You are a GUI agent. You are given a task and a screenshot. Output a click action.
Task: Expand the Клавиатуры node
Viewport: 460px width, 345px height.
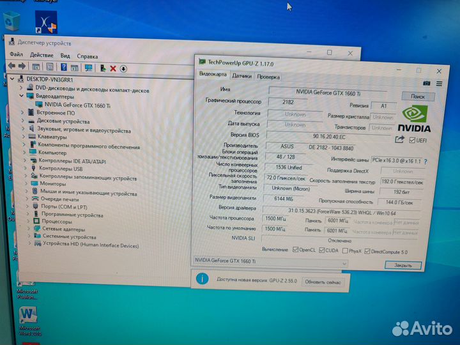click(x=24, y=137)
